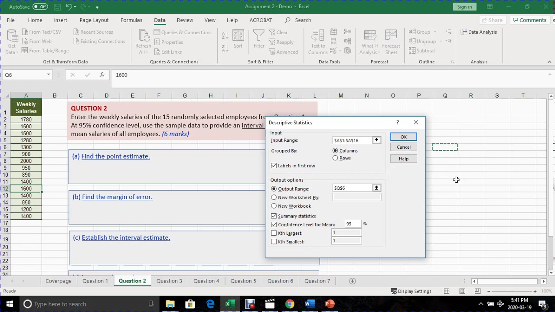Open the Name Box dropdown
This screenshot has width=555, height=312.
tap(49, 75)
